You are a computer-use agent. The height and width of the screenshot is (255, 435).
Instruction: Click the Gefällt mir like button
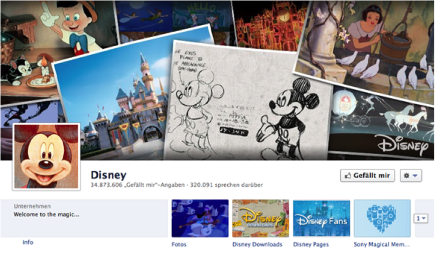pyautogui.click(x=367, y=175)
